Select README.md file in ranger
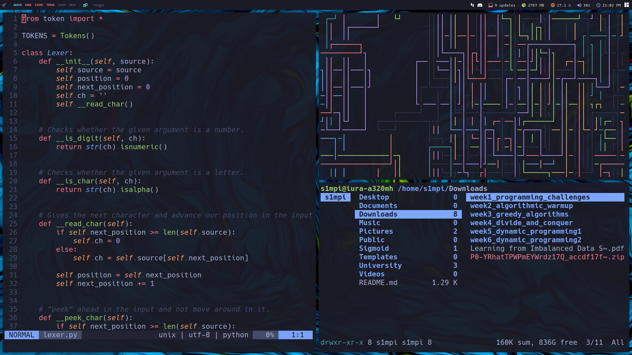Screen dimensions: 632x355 pos(378,283)
